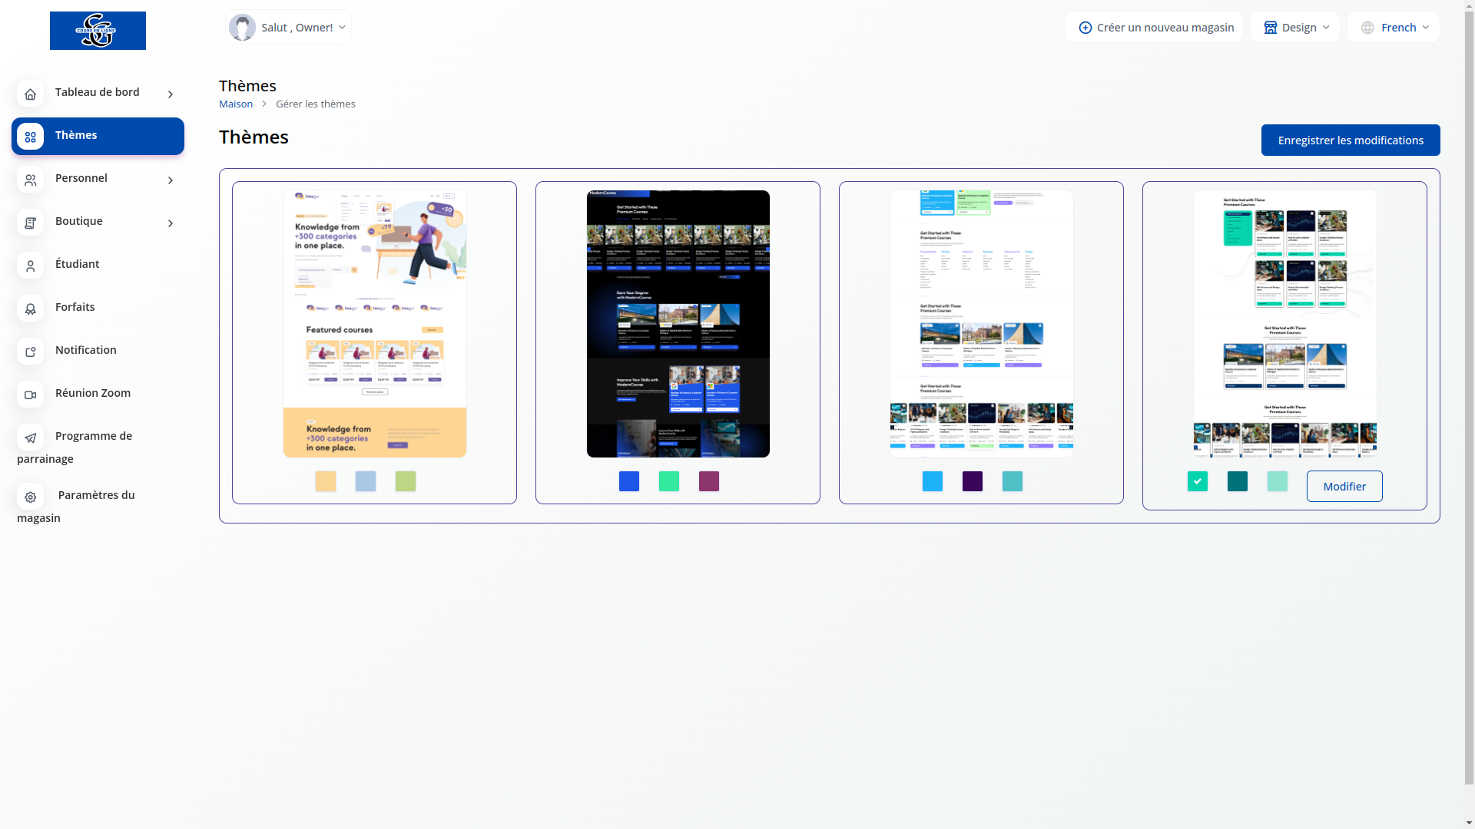Screen dimensions: 1475x829
Task: Click the Tableau de bord home icon
Action: click(x=30, y=94)
